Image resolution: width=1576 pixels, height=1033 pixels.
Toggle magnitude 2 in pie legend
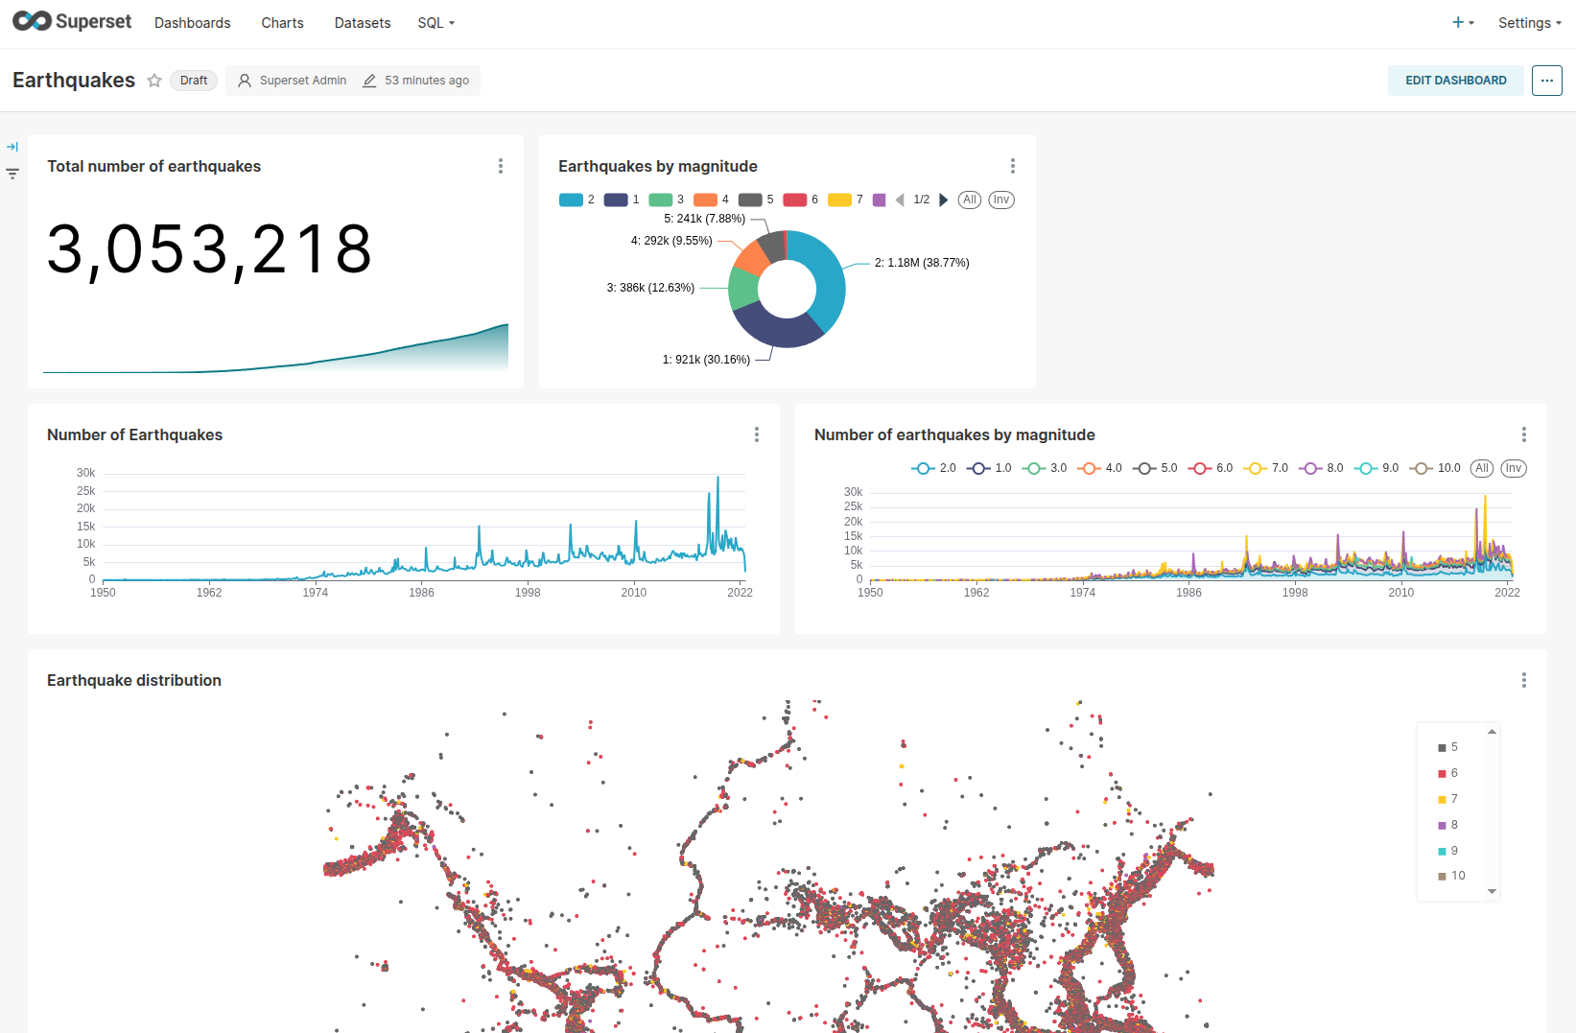[576, 200]
